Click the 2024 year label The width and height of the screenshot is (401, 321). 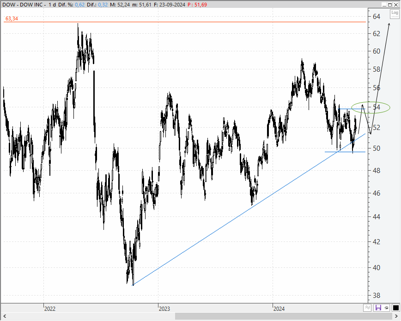pyautogui.click(x=279, y=309)
